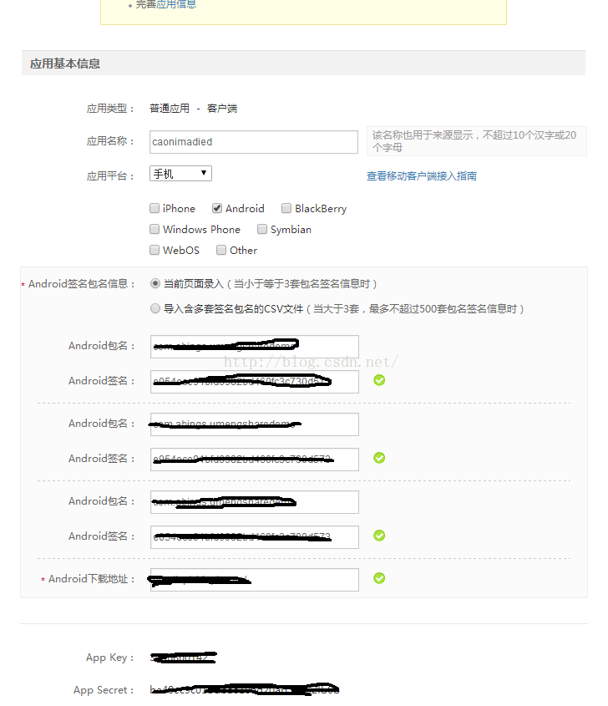608x706 pixels.
Task: Click green check icon beside Android下载地址
Action: [379, 578]
